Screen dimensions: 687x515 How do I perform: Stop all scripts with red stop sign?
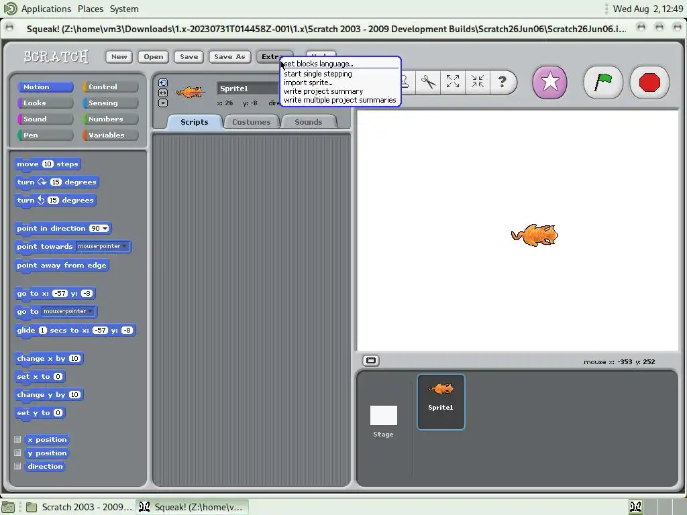click(649, 82)
